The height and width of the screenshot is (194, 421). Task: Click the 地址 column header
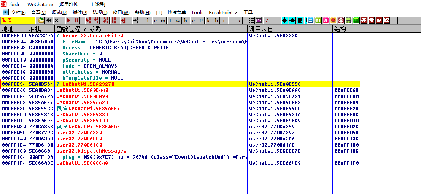[x=14, y=29]
